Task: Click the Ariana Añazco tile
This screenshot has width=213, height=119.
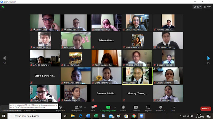Action: tap(106, 40)
